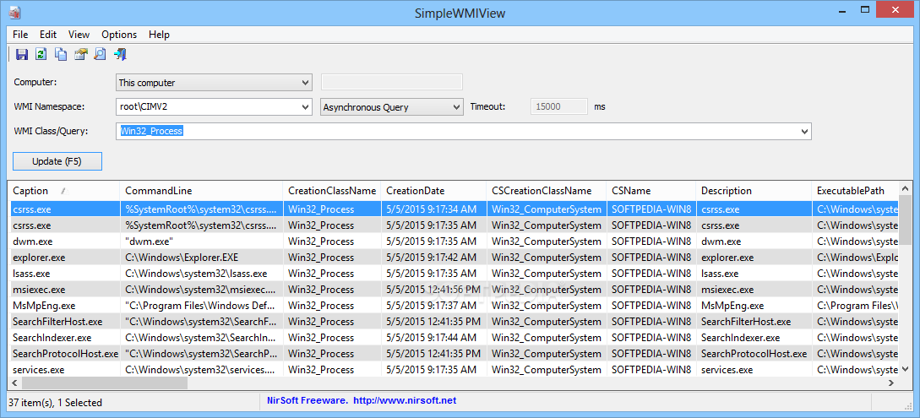Select the SearchIndexer.exe row caption

(x=52, y=338)
